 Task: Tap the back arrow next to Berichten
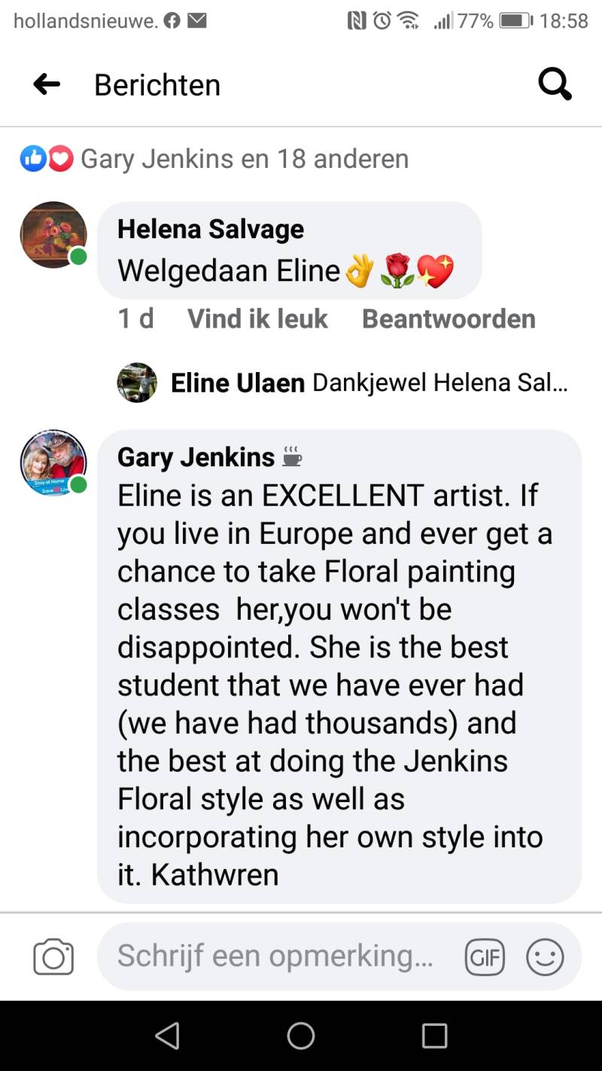click(x=47, y=84)
